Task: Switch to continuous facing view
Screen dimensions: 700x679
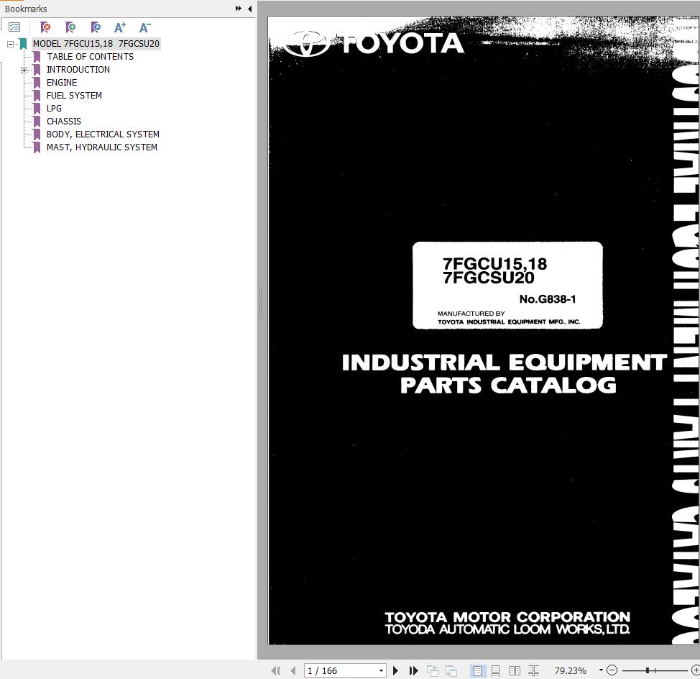Action: (x=533, y=670)
